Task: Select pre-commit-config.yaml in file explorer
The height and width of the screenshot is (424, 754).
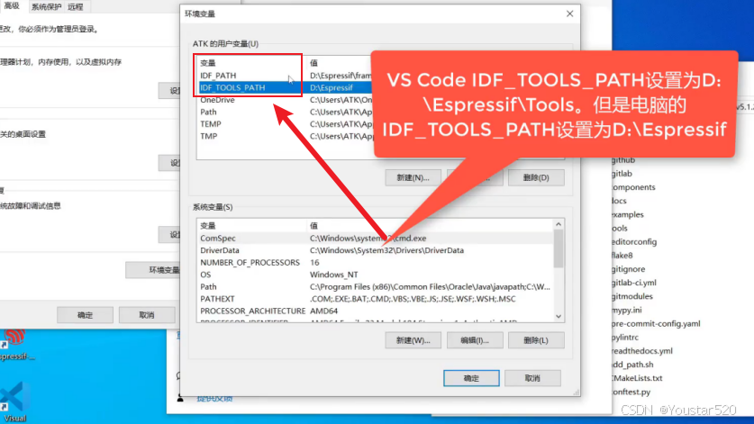Action: point(656,324)
